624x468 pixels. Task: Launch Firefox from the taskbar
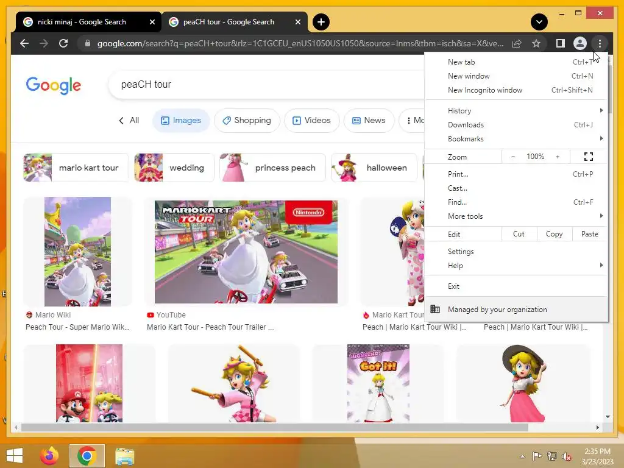coord(49,456)
